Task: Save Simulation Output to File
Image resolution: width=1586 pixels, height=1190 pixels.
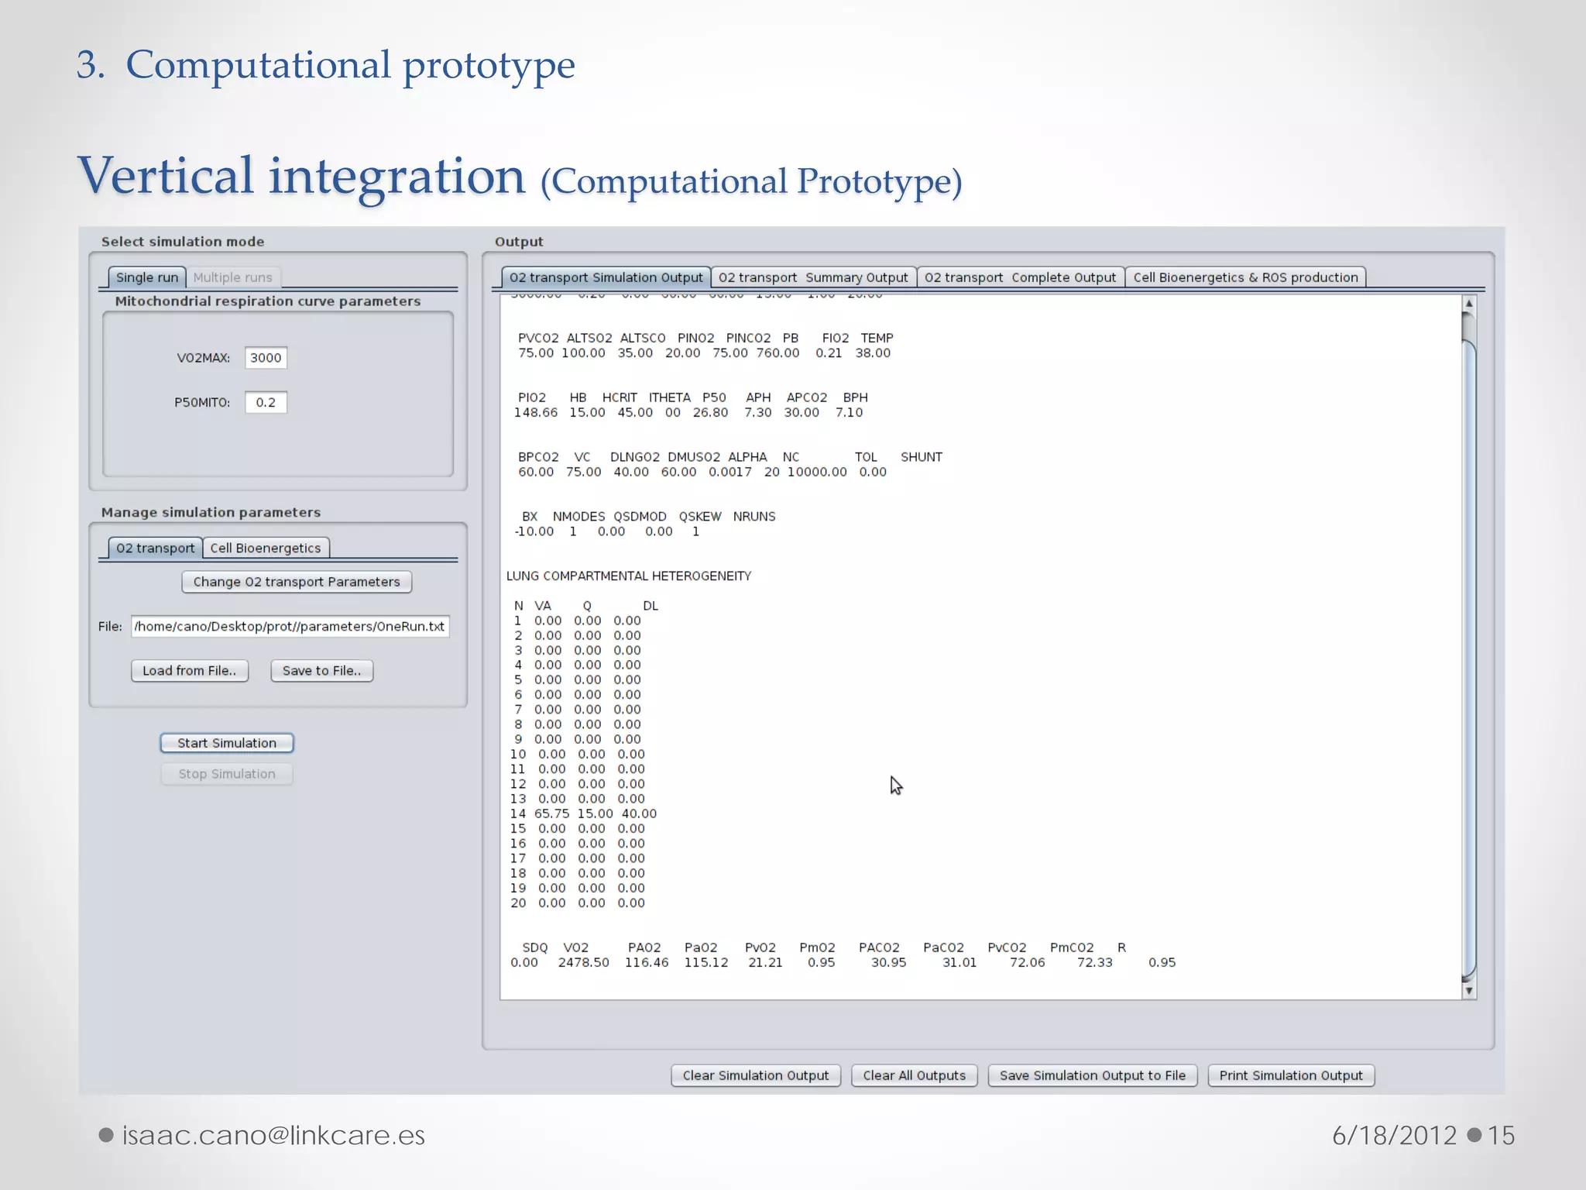Action: tap(1093, 1075)
